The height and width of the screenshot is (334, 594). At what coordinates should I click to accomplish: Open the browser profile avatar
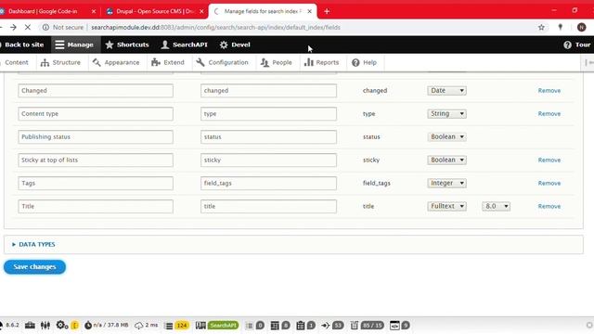pos(582,27)
